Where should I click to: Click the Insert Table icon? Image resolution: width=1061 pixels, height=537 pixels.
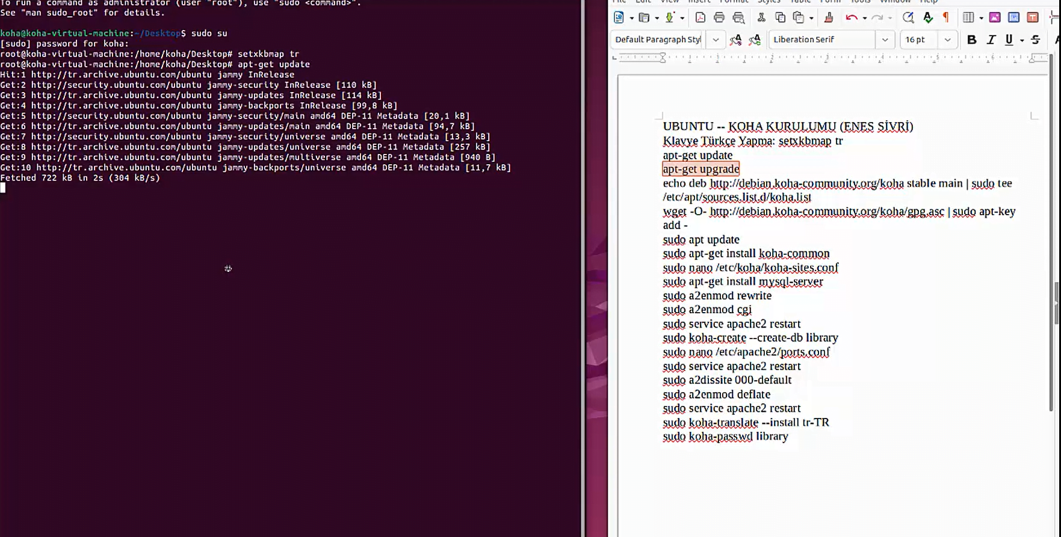click(968, 18)
